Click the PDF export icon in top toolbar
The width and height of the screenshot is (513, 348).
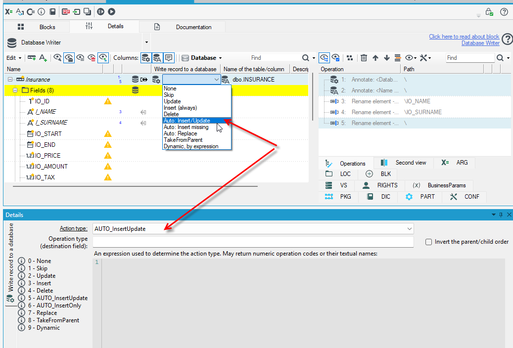click(66, 12)
